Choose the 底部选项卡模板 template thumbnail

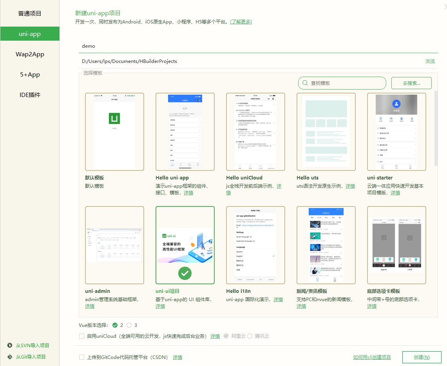[396, 245]
